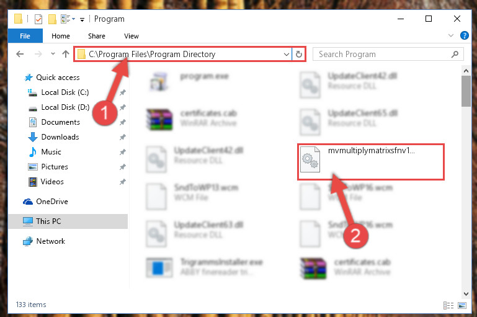Viewport: 477px width, 317px height.
Task: Unpin Downloads from Quick access
Action: click(123, 137)
